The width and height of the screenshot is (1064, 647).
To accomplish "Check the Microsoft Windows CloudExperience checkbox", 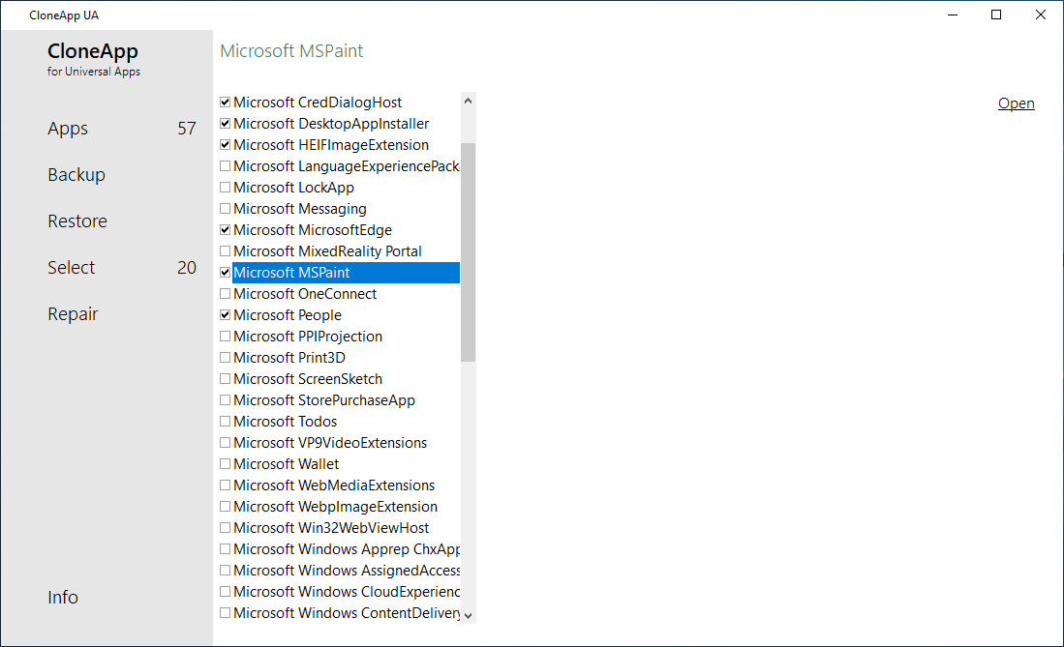I will (226, 591).
